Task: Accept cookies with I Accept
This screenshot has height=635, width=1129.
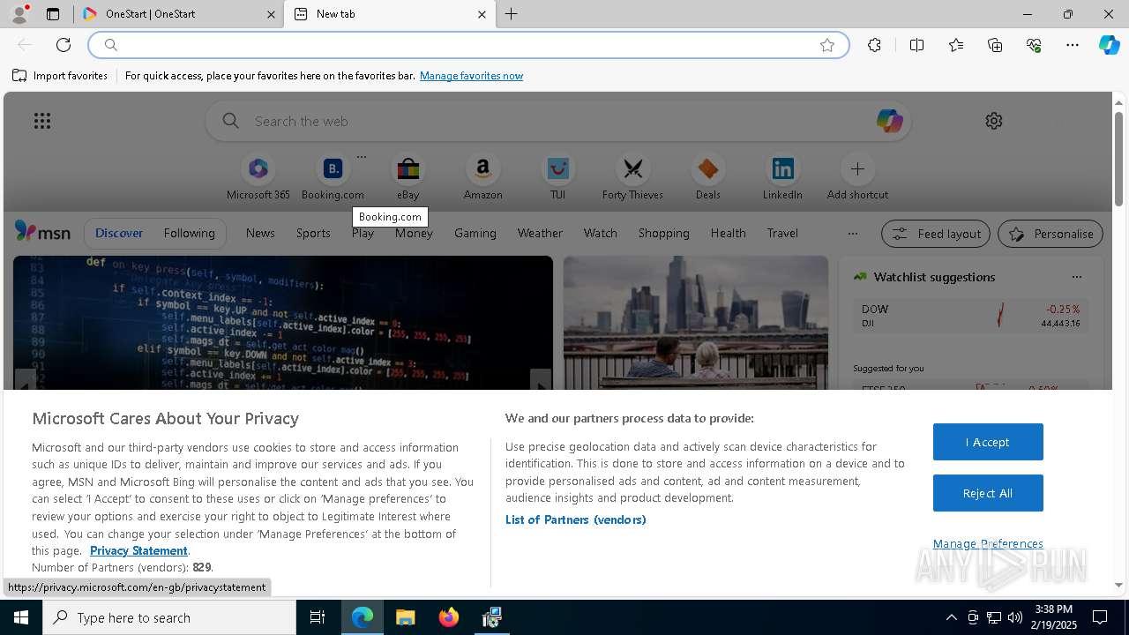Action: (988, 442)
